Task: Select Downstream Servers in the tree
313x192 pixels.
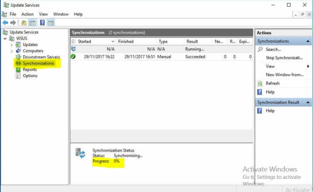Action: (41, 57)
